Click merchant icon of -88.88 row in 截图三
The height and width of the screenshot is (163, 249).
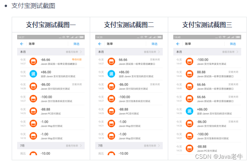click(x=189, y=149)
